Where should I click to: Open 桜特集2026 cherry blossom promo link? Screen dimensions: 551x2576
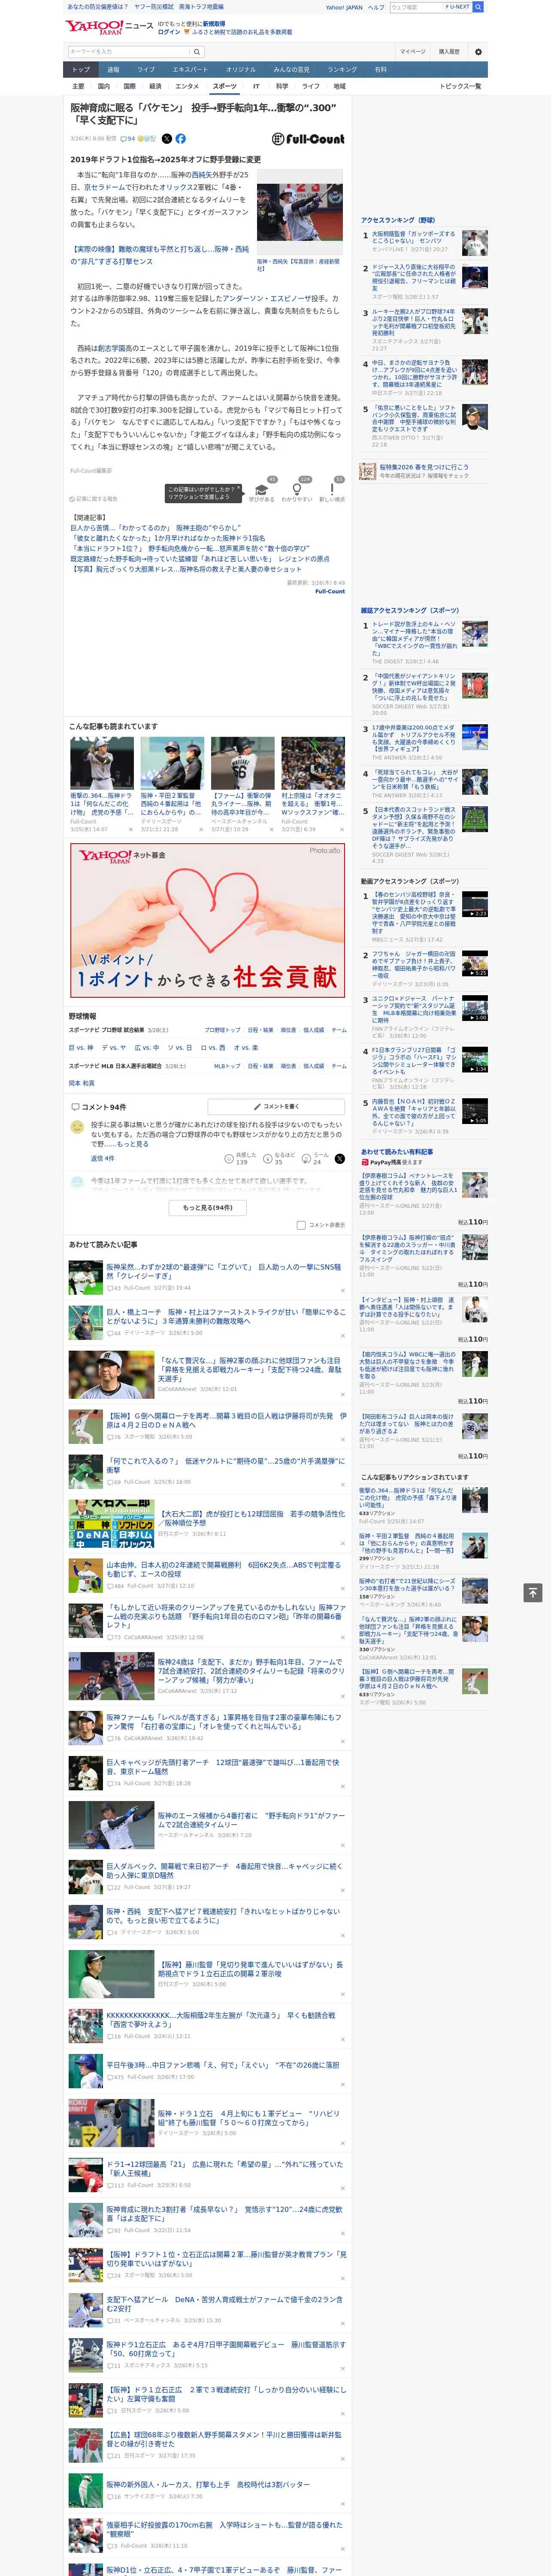424,467
